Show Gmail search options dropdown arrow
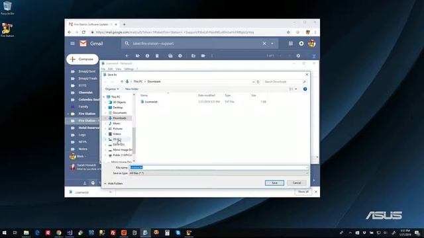This screenshot has width=424, height=238. point(272,44)
